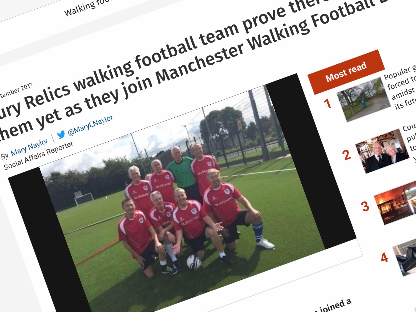Viewport: 416px width, 312px height.
Task: Open the @MaryLNaylor Twitter handle link
Action: (90, 125)
